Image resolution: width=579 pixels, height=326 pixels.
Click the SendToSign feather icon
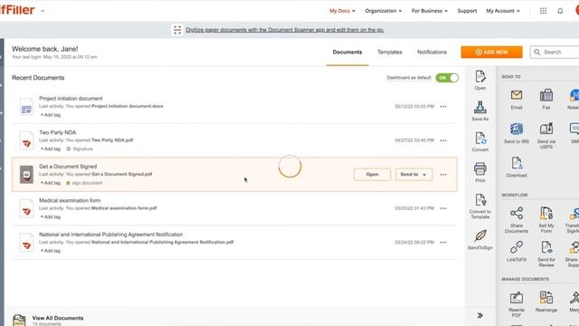(480, 235)
